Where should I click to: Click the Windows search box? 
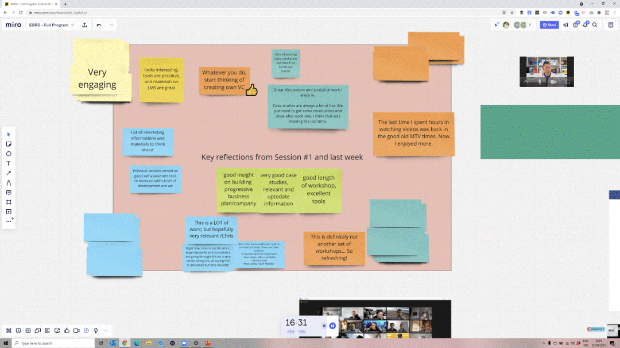click(x=55, y=343)
